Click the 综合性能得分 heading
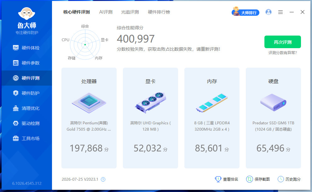The height and width of the screenshot is (192, 312). [130, 28]
